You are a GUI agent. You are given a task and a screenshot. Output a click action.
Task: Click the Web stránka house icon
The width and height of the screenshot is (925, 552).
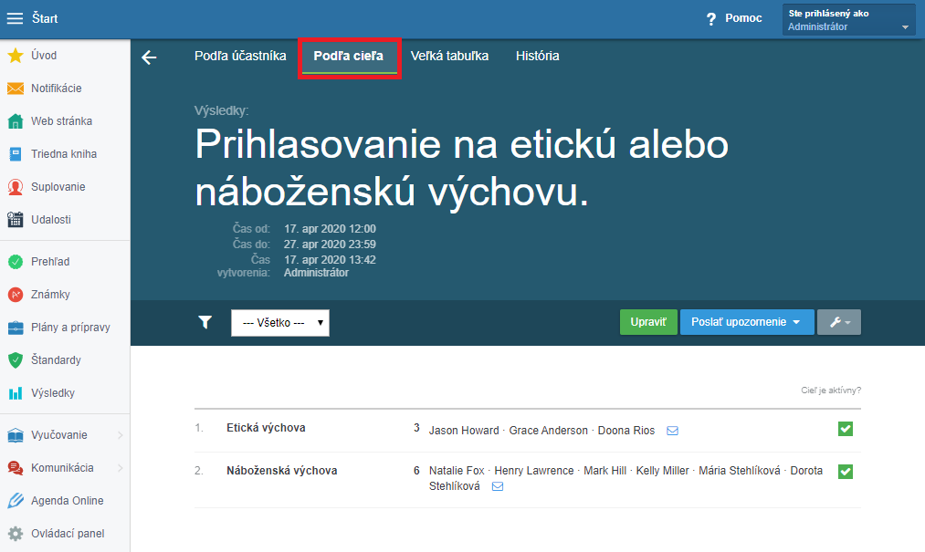(x=16, y=121)
